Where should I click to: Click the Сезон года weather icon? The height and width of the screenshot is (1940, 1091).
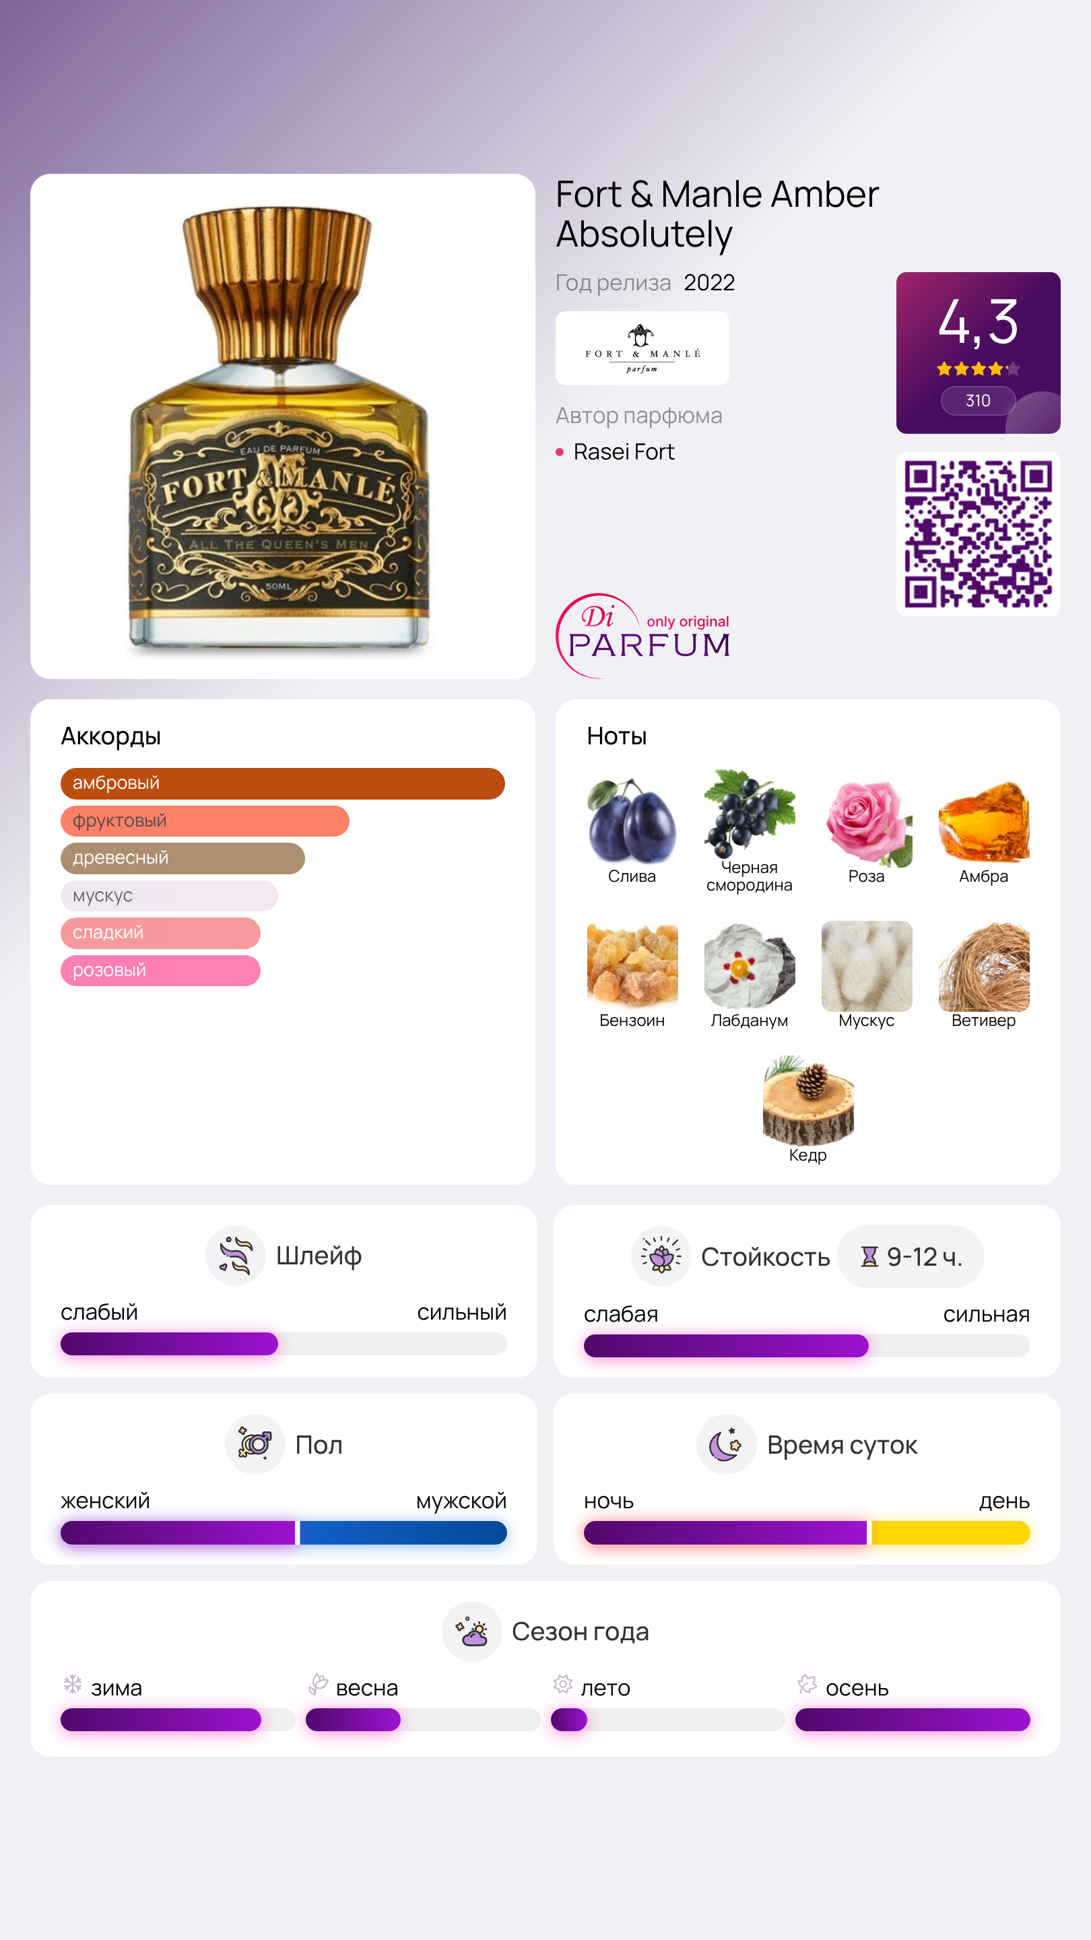(x=472, y=1631)
